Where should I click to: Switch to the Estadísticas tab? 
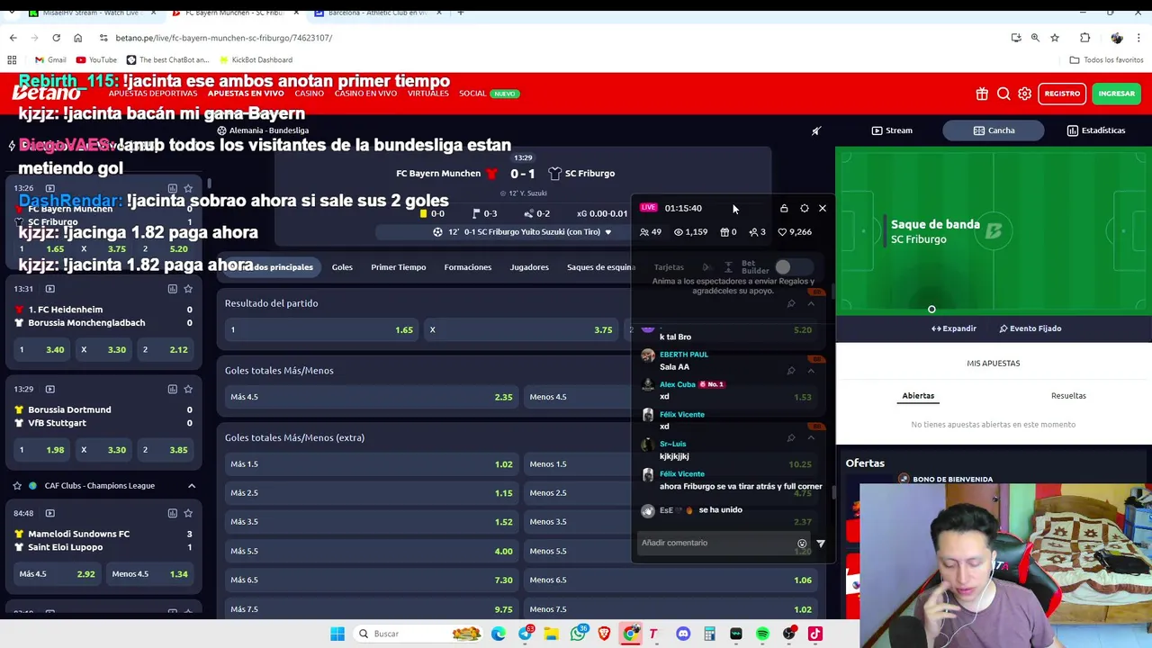pyautogui.click(x=1095, y=130)
